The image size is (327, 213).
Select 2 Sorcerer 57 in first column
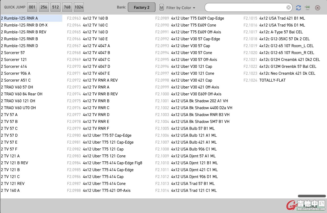[x=13, y=53]
